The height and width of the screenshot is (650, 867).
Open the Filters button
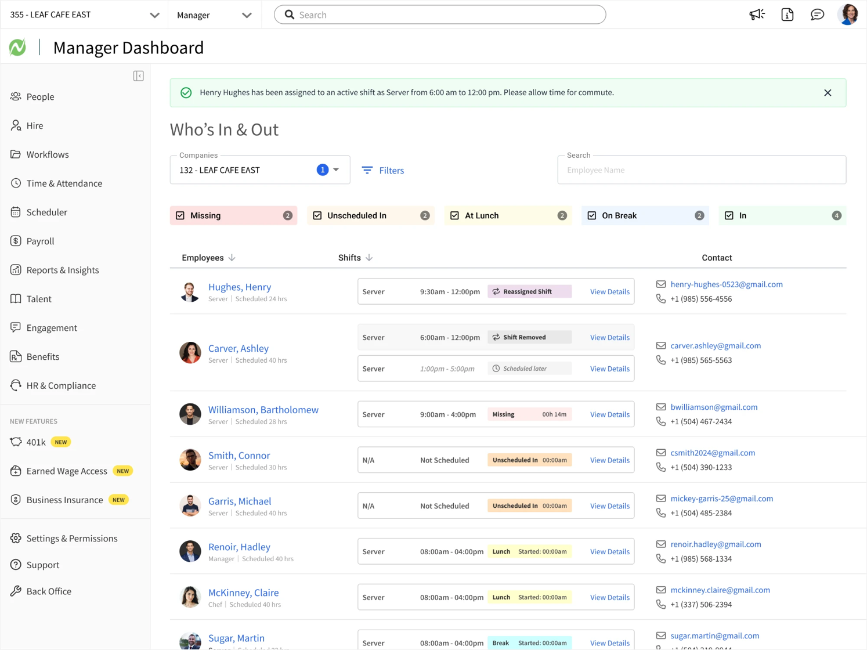tap(383, 170)
